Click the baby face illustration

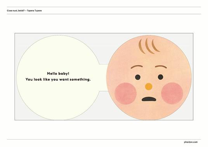pyautogui.click(x=149, y=78)
